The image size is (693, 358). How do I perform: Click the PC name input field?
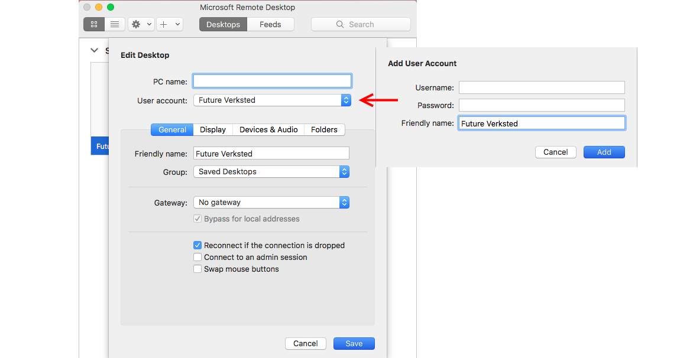[272, 81]
